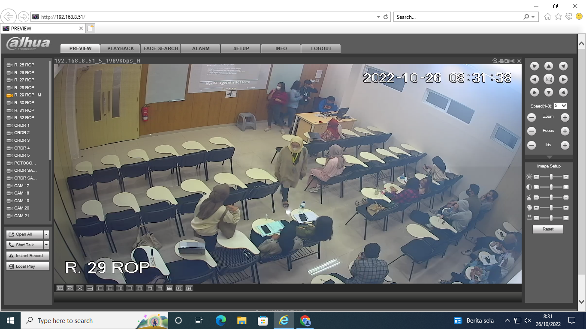Viewport: 586px width, 329px height.
Task: Open the FACE SEARCH tab
Action: tap(160, 48)
